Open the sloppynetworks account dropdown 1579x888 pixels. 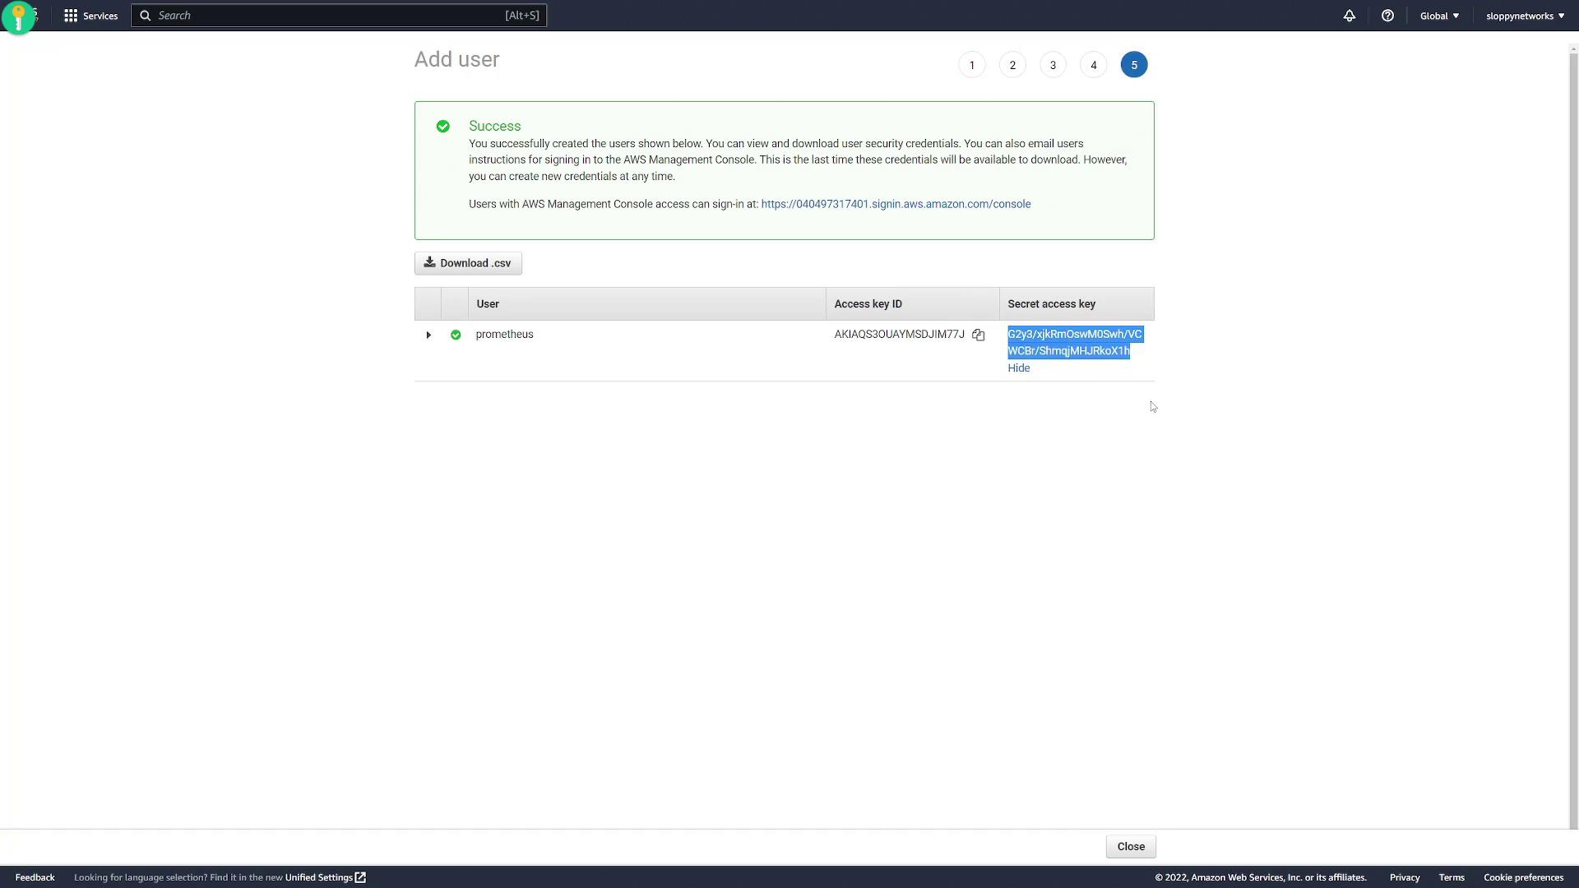click(1525, 16)
